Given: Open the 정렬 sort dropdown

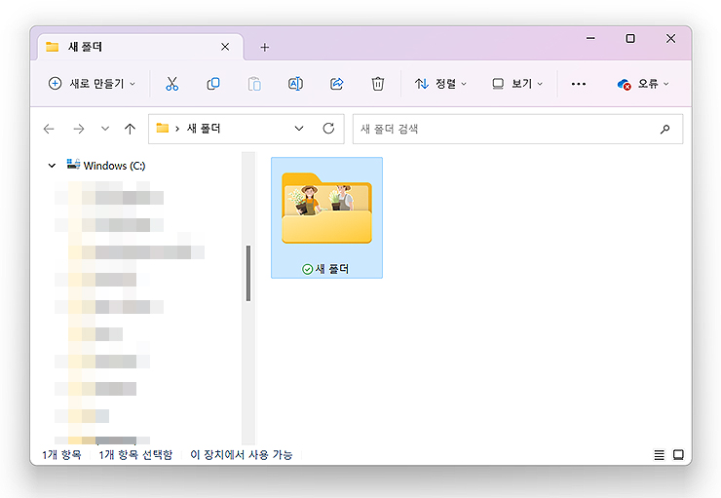Looking at the screenshot, I should [x=440, y=84].
